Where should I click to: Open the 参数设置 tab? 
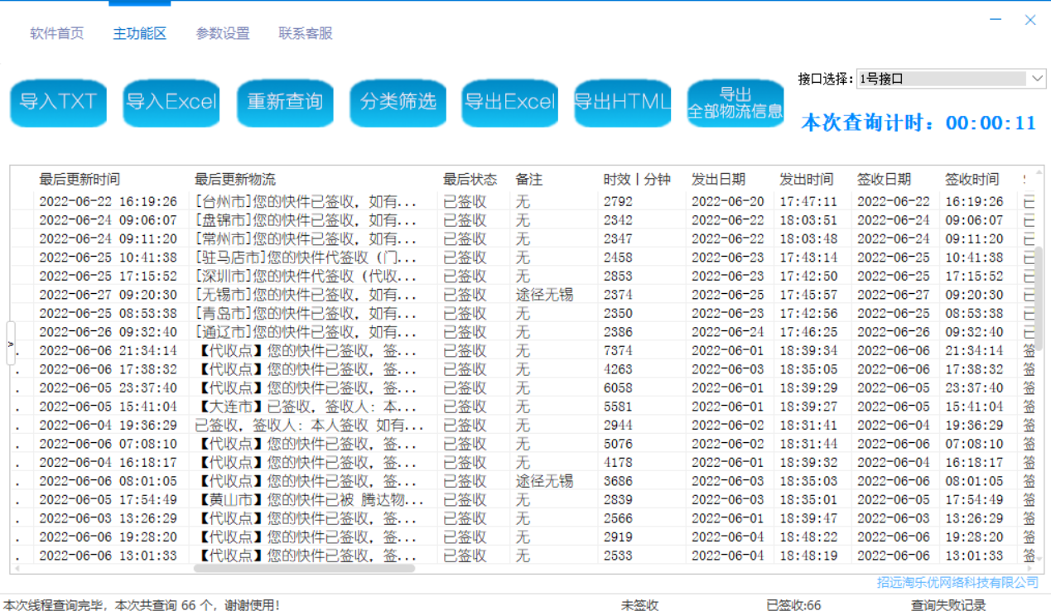pyautogui.click(x=223, y=34)
